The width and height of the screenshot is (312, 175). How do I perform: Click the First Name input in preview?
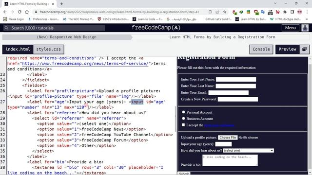coord(236,79)
